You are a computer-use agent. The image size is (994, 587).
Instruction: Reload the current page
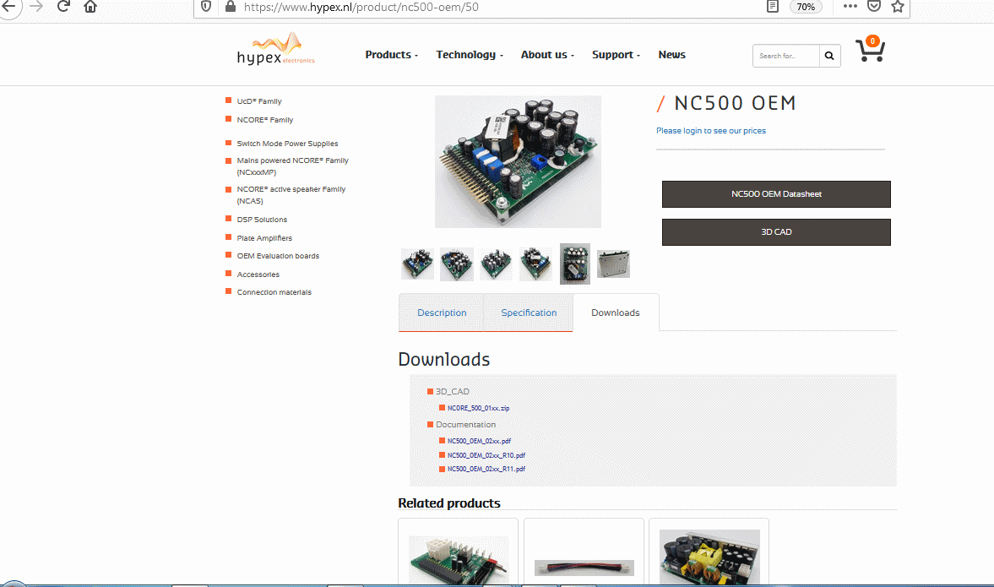coord(63,7)
